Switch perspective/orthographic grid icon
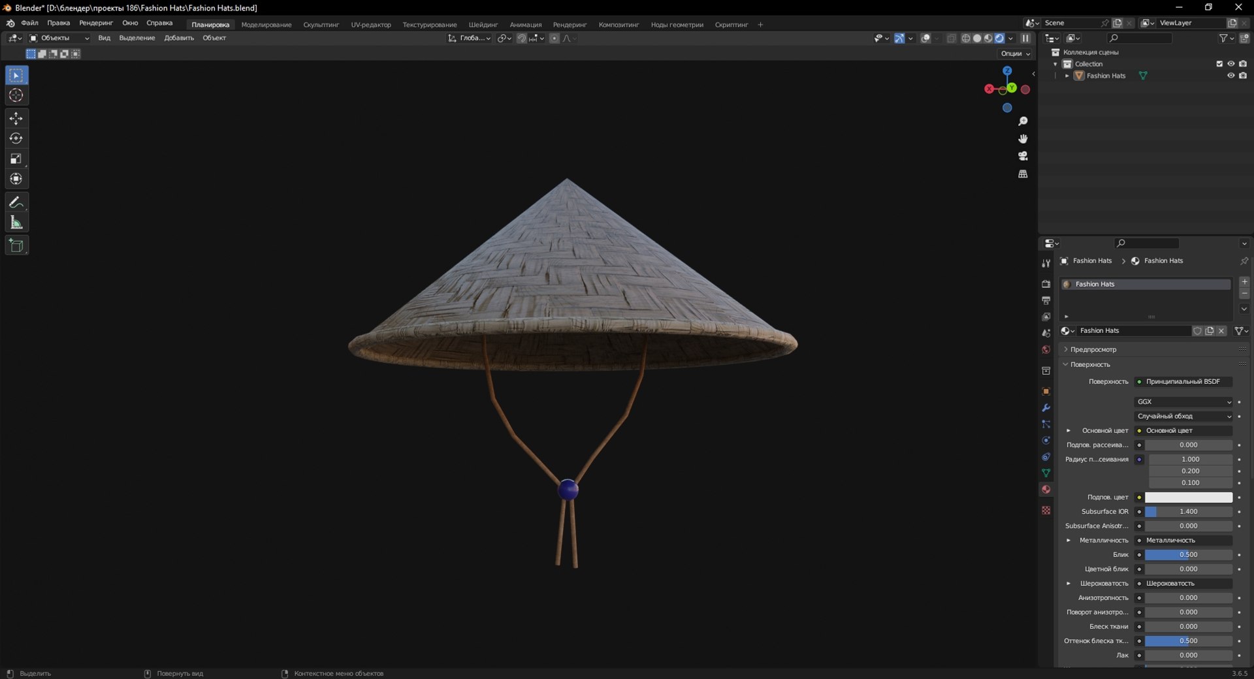Viewport: 1254px width, 679px height. [x=1023, y=174]
